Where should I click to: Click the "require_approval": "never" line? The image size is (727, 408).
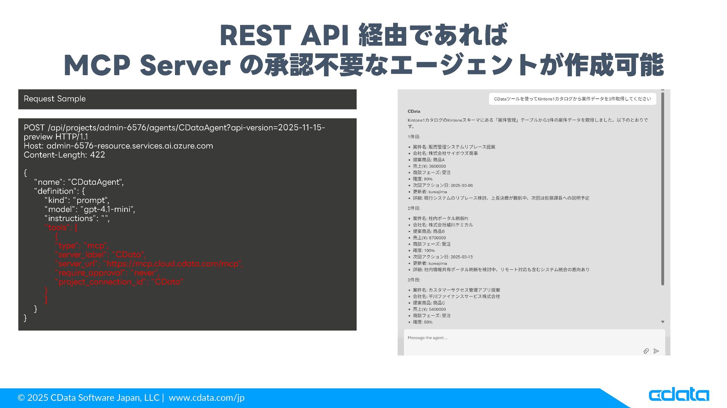tap(107, 273)
